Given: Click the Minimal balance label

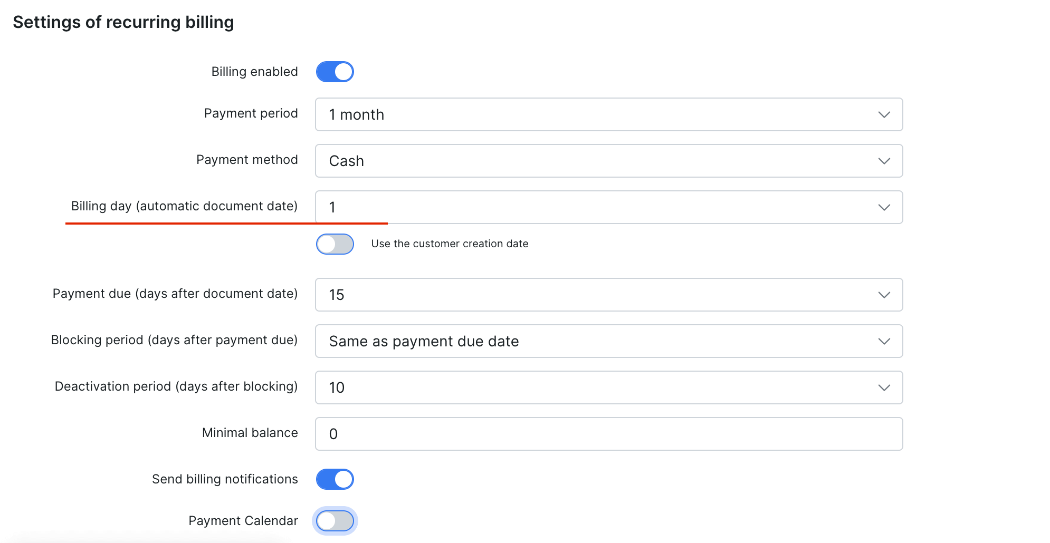Looking at the screenshot, I should pyautogui.click(x=250, y=433).
